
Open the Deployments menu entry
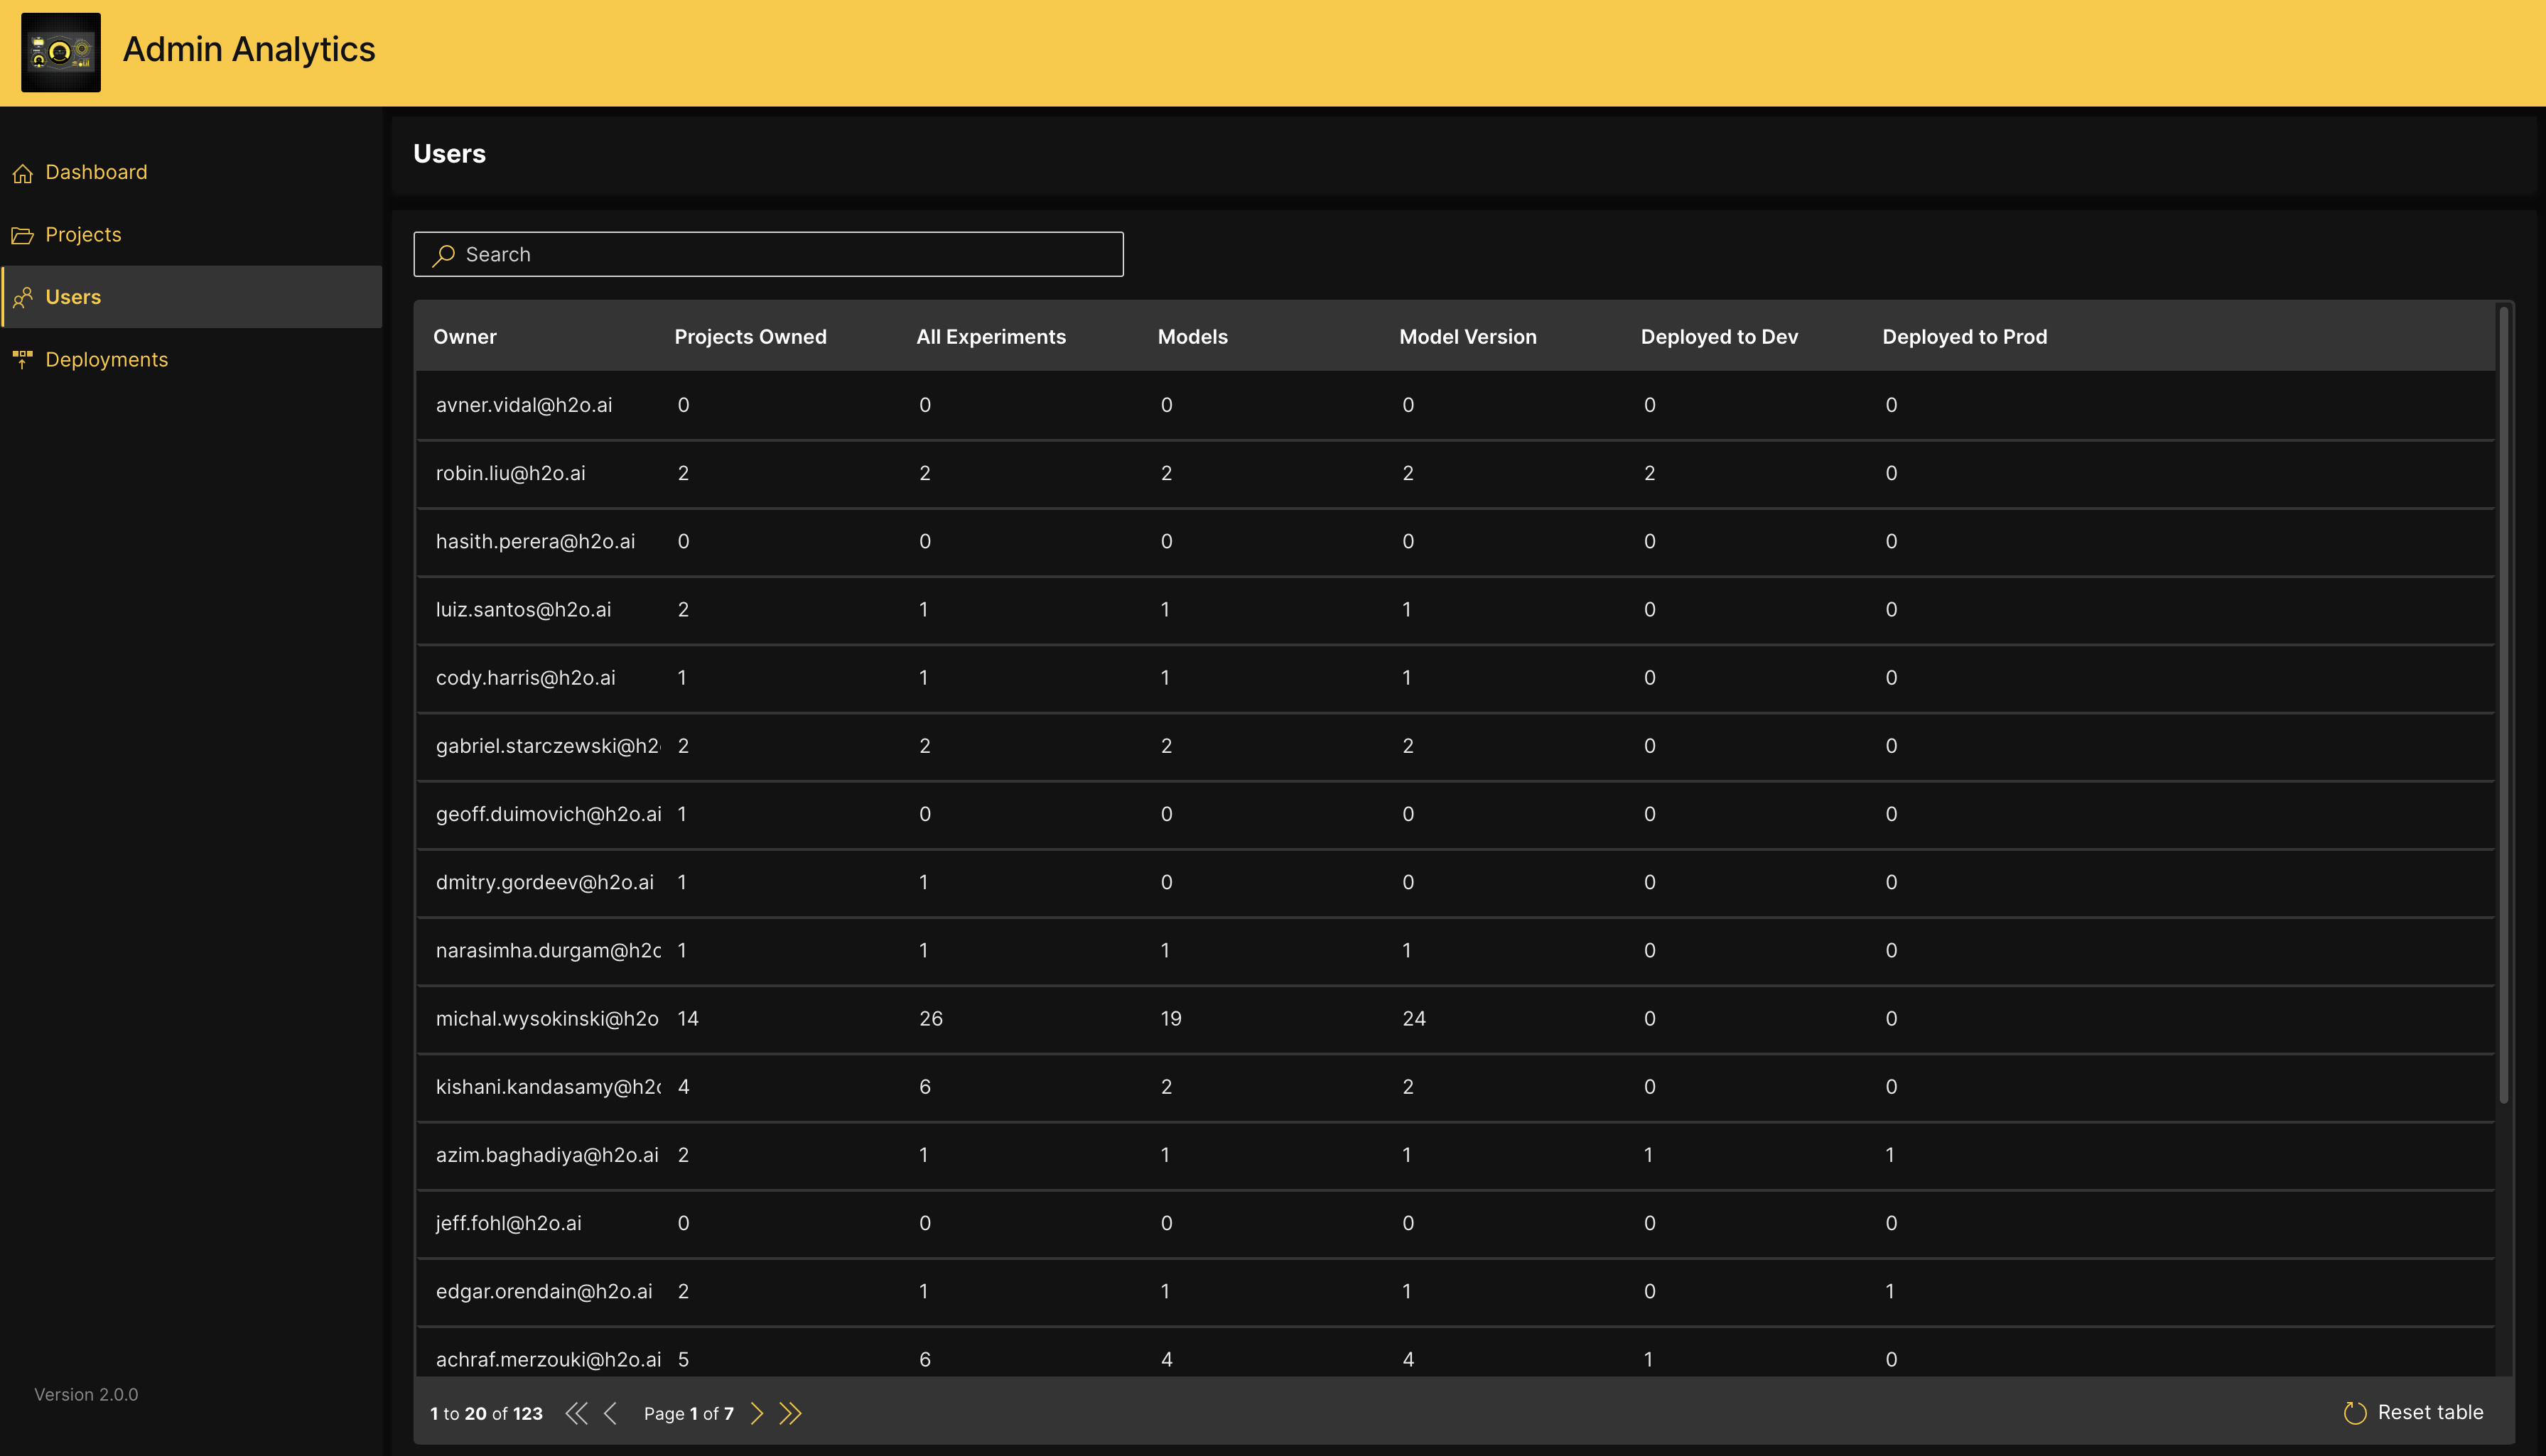tap(107, 359)
